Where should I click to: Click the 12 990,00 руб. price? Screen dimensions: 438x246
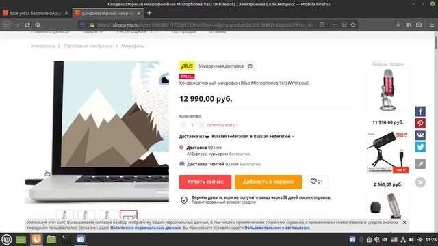pyautogui.click(x=205, y=99)
